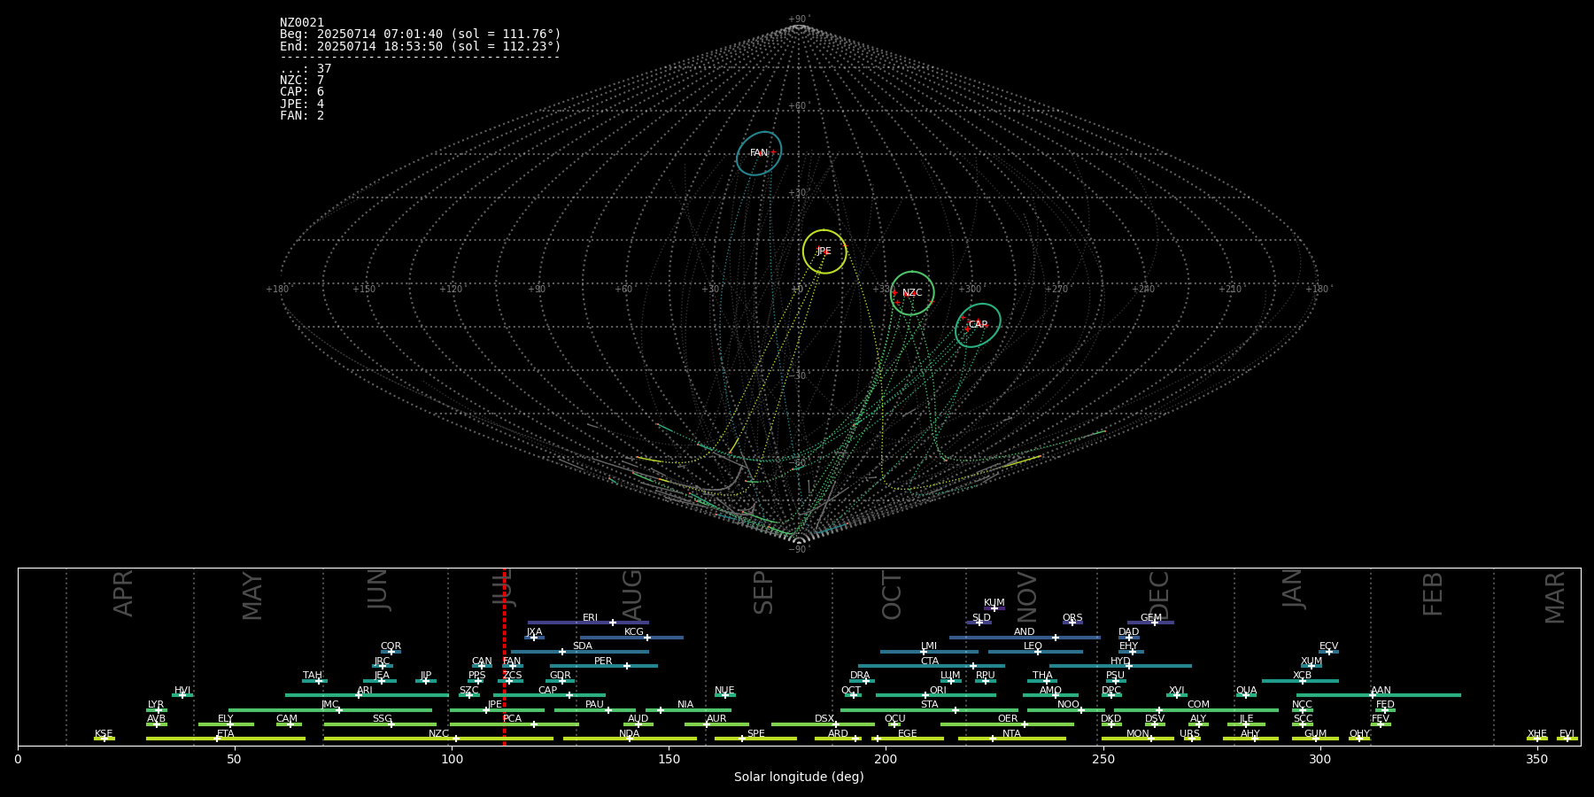Click the KCG shower label in the timeline
The width and height of the screenshot is (1594, 797).
(x=634, y=632)
